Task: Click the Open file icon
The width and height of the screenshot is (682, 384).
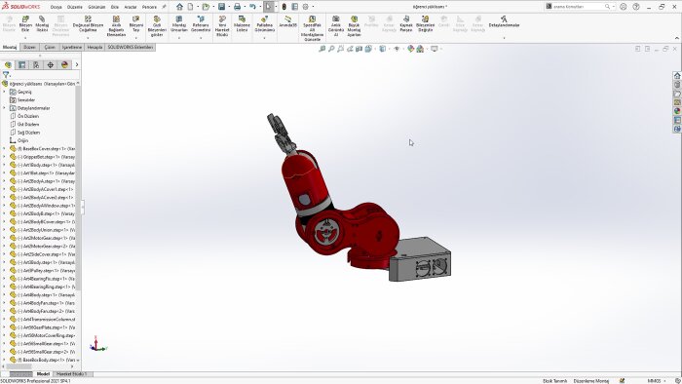Action: pos(206,7)
